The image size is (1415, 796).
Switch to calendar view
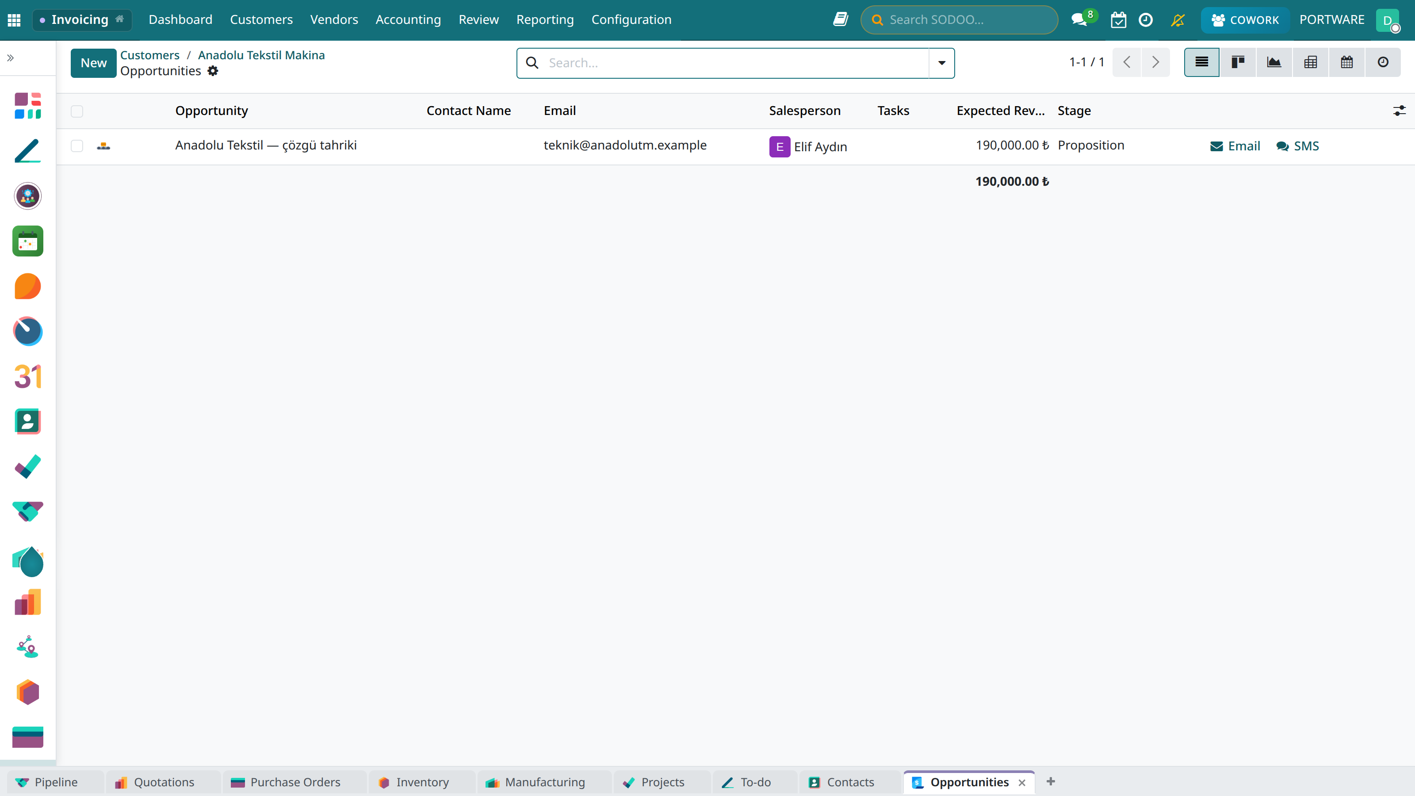(1347, 63)
